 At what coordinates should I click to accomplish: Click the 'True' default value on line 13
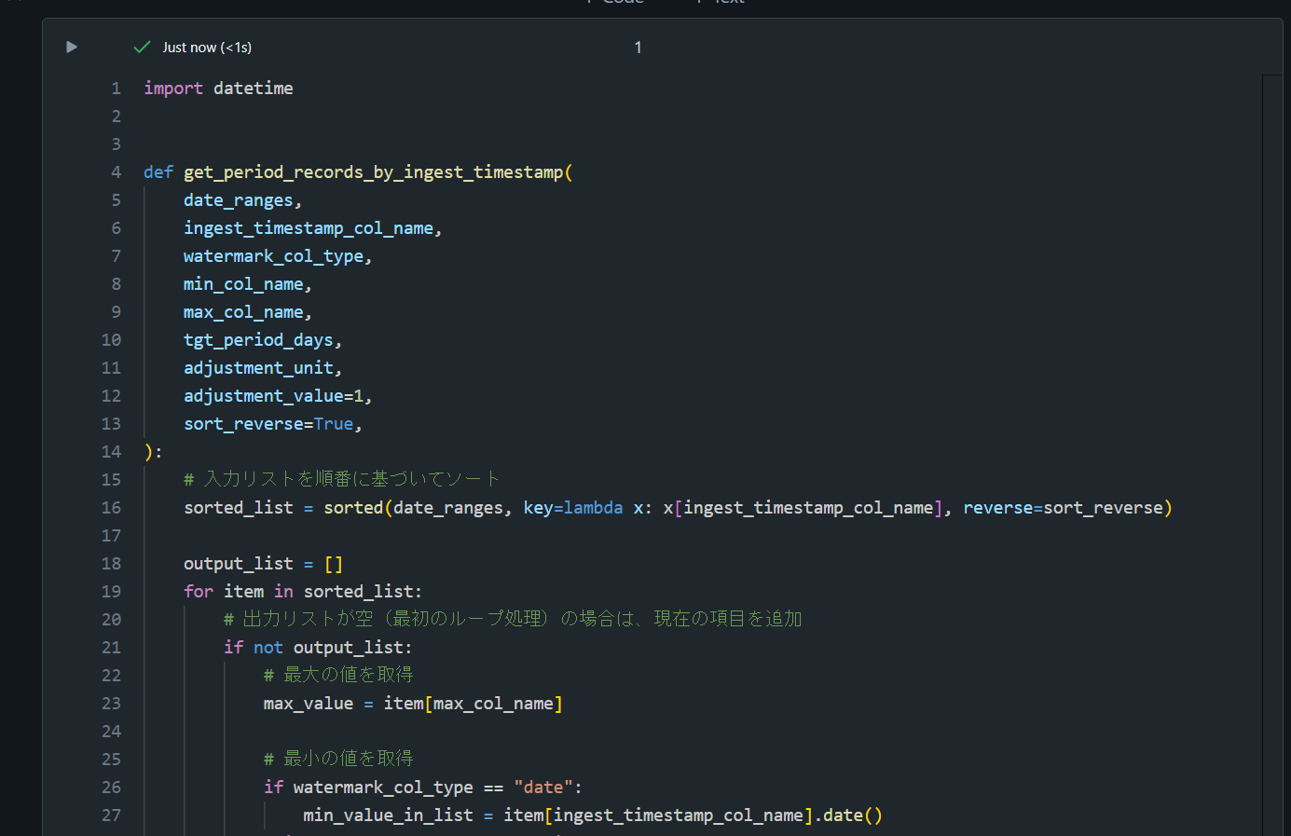point(334,424)
